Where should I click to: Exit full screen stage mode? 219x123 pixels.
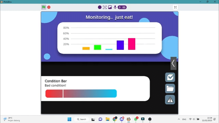tap(175, 7)
